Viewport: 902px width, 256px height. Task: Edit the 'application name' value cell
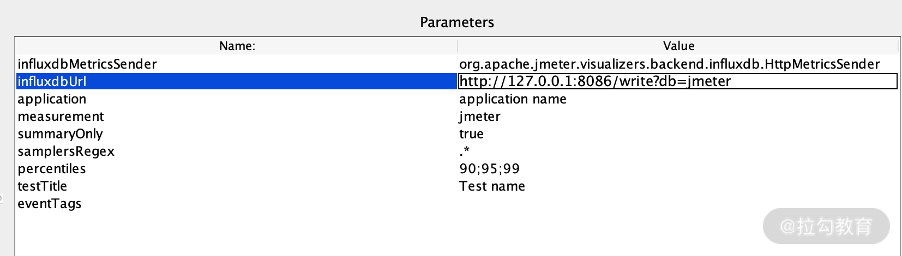513,99
